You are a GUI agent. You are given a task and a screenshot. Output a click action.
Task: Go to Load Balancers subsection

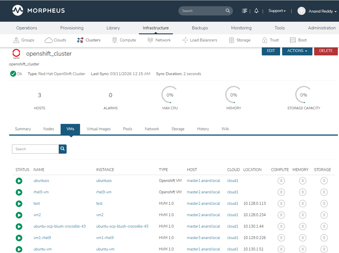pos(199,40)
